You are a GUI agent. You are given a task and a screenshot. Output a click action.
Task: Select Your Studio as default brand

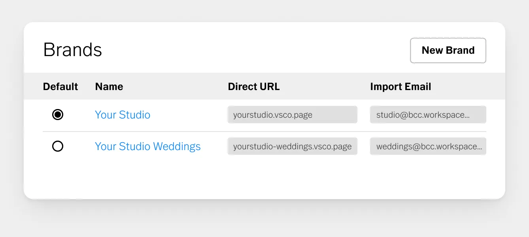58,115
